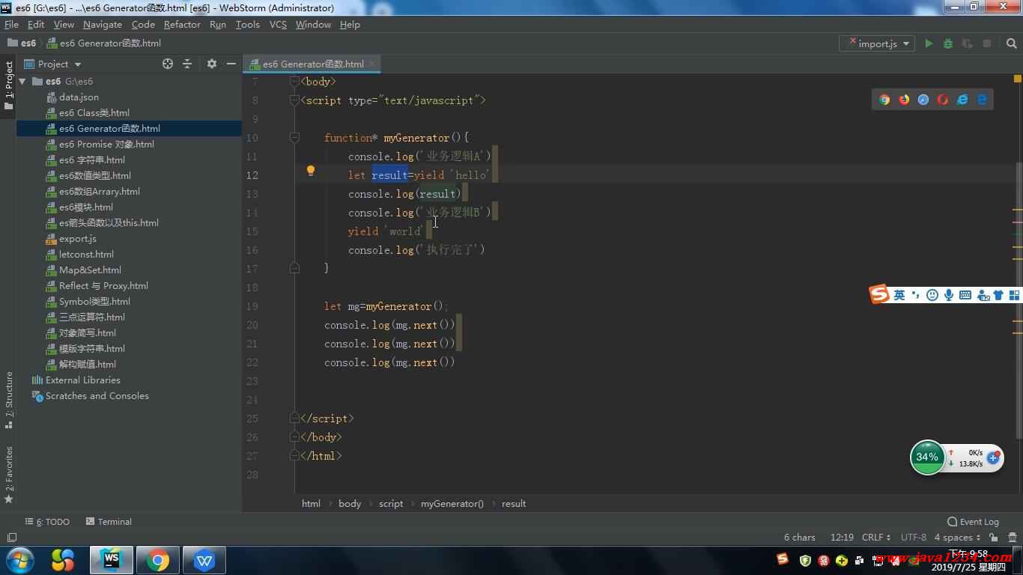Open preview in Internet Explorer icon

[962, 100]
